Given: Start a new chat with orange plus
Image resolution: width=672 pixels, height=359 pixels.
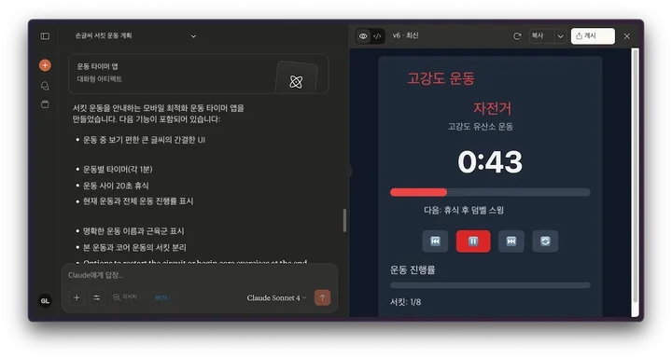Looking at the screenshot, I should (x=45, y=65).
